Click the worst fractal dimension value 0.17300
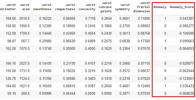The height and width of the screenshot is (100, 196). pos(144,41)
